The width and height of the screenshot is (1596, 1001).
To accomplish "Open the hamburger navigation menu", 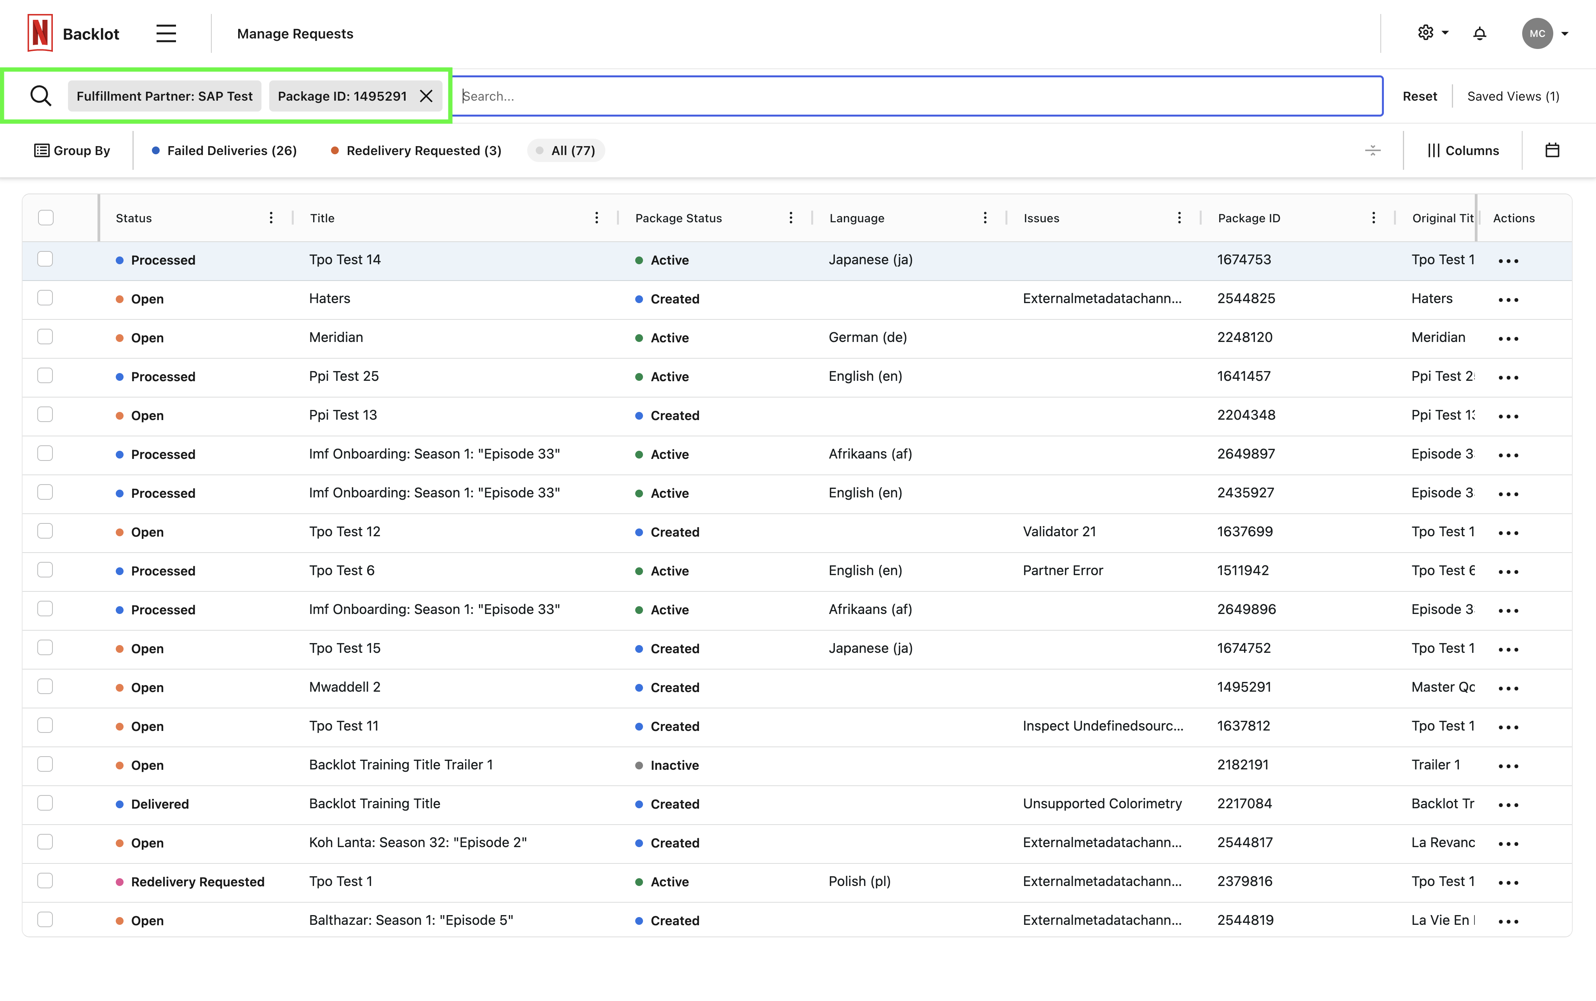I will point(166,33).
